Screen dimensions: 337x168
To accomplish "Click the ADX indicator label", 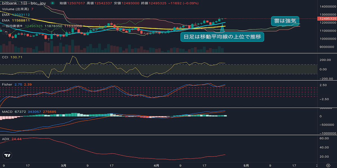I will [6, 139].
